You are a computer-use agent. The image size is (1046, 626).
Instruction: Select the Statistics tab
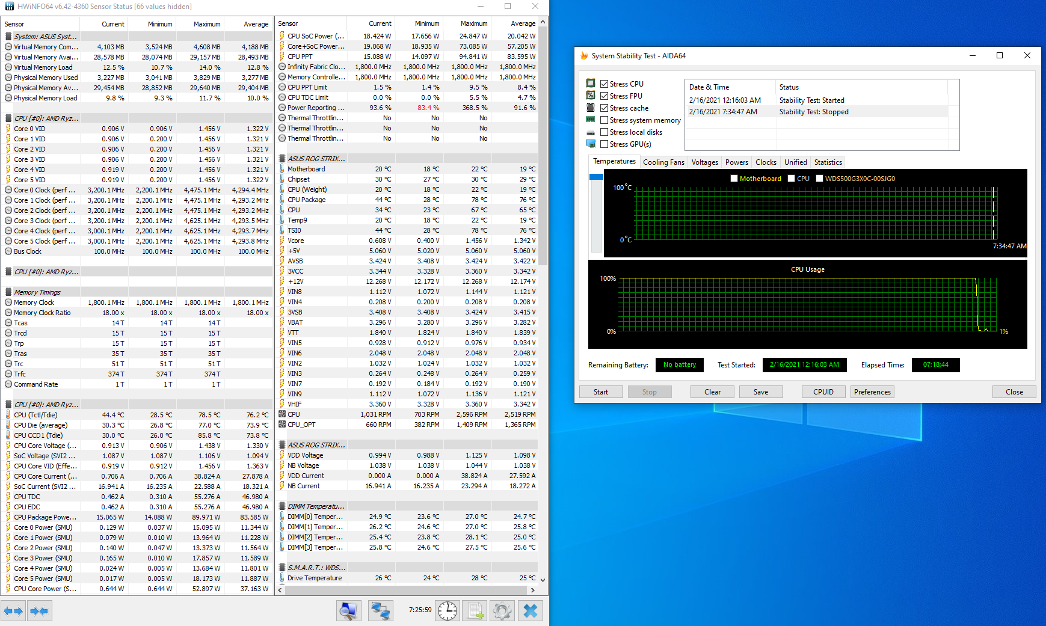(x=828, y=162)
